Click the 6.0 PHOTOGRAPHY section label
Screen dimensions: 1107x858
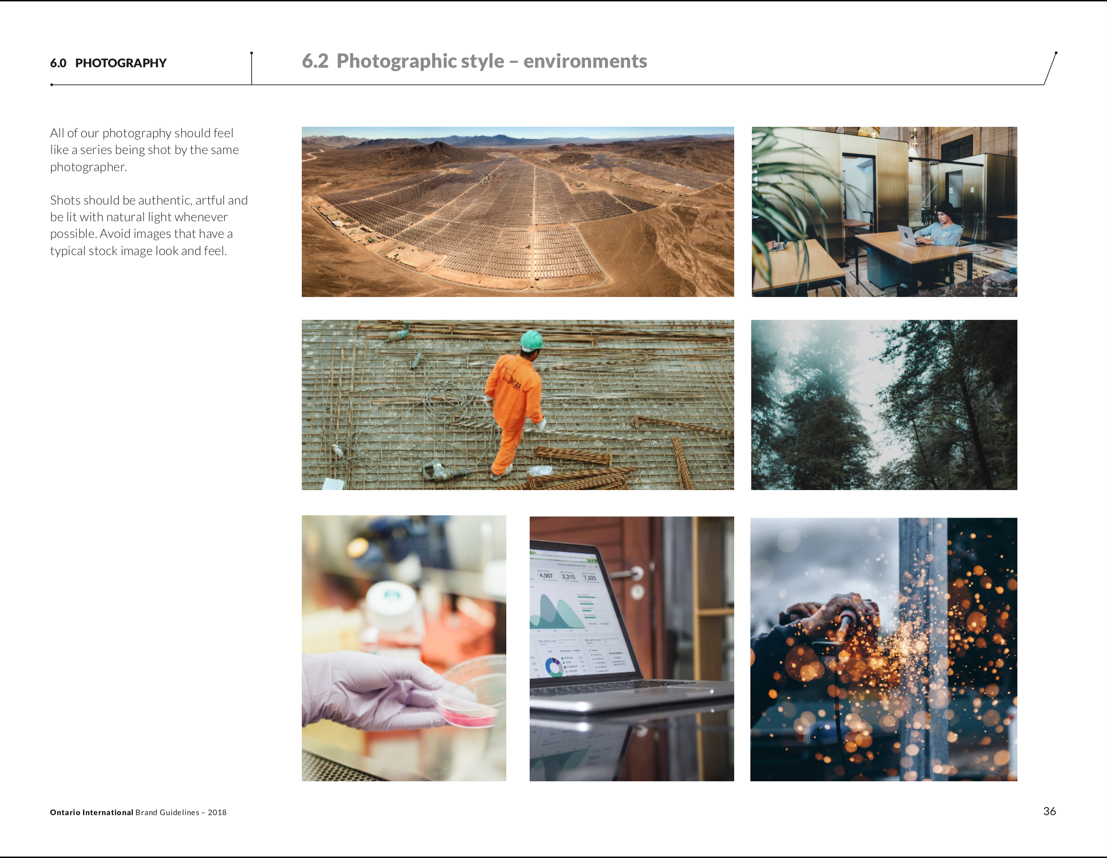point(108,63)
